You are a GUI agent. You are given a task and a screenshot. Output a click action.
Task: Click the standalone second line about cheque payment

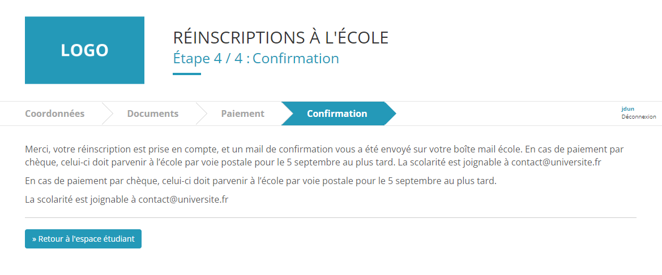260,181
